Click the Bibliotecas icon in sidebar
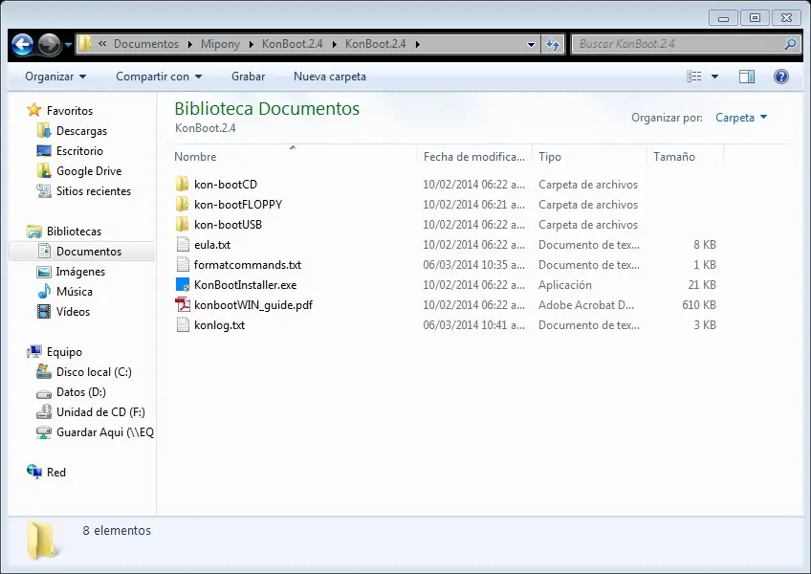 (34, 232)
